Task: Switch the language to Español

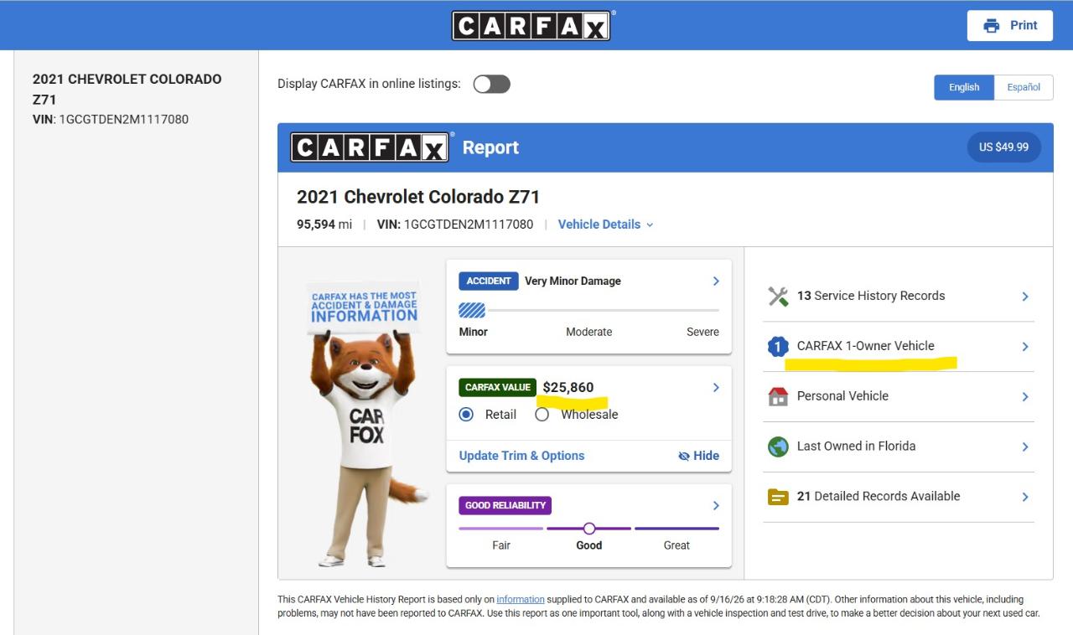Action: (x=1024, y=87)
